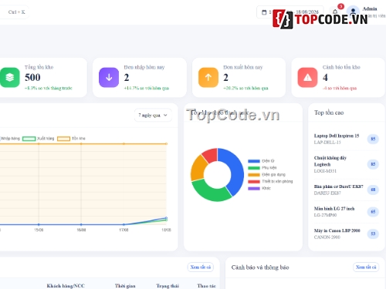This screenshot has height=289, width=386.
Task: Click the calendar icon in date range
Action: click(264, 12)
